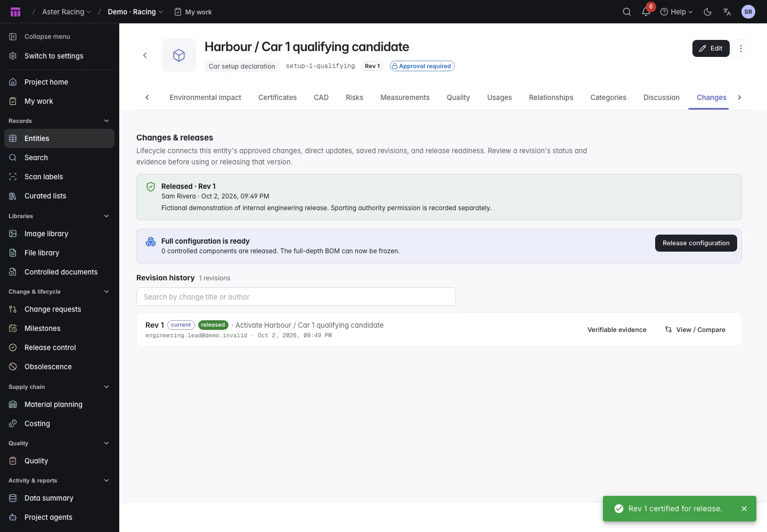767x532 pixels.
Task: Switch to the Usages tab
Action: (x=500, y=97)
